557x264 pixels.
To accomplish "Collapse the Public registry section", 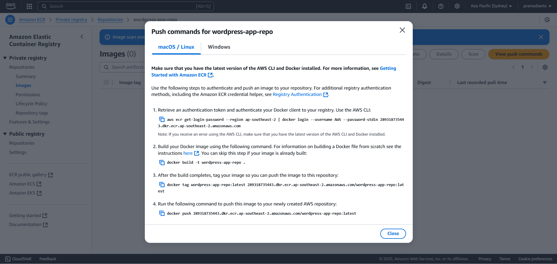I will [5, 134].
